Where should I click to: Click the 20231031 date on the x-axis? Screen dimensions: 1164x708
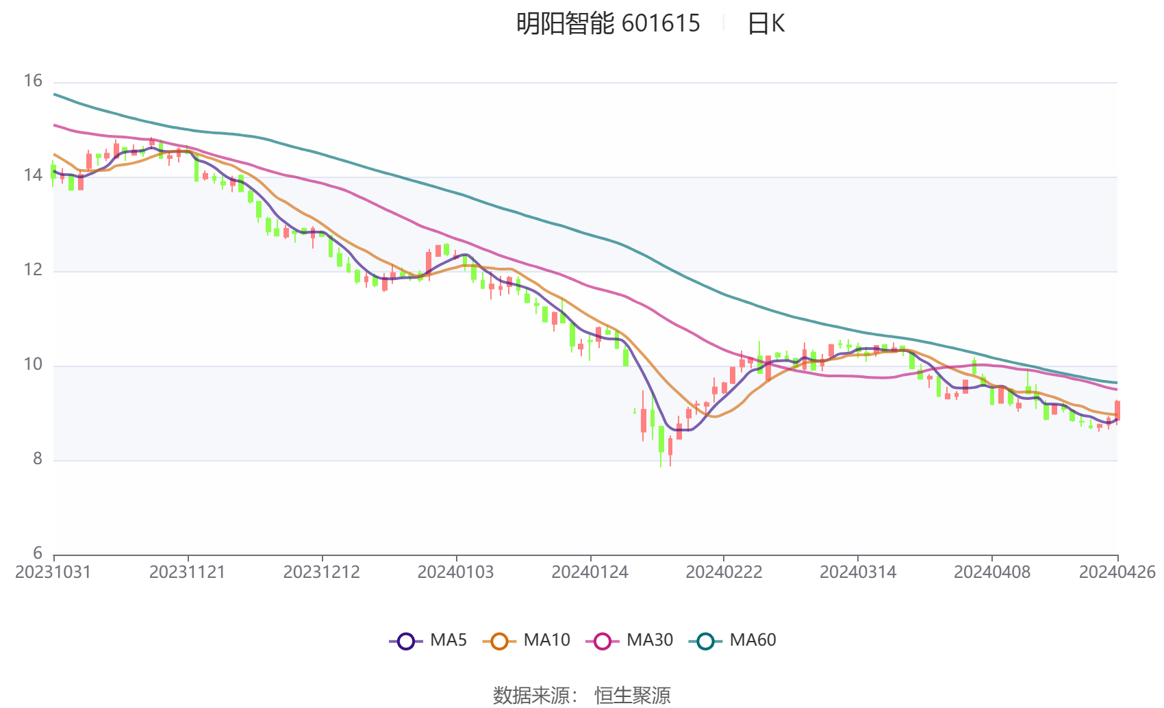tap(53, 572)
